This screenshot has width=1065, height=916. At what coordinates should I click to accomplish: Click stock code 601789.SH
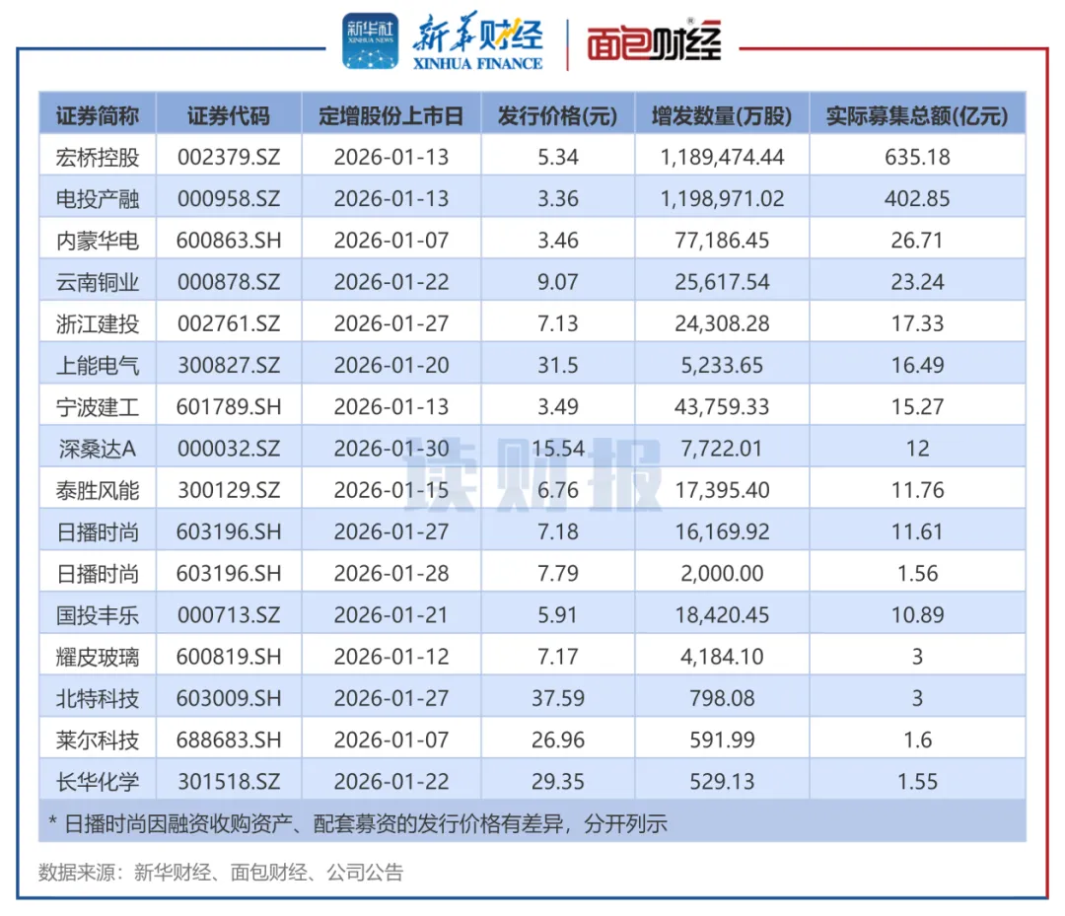(228, 407)
